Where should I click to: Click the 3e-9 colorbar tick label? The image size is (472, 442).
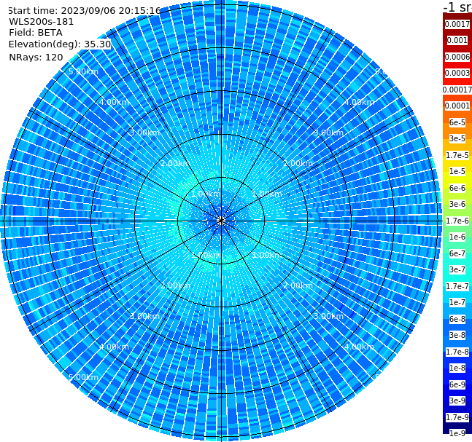[x=457, y=400]
